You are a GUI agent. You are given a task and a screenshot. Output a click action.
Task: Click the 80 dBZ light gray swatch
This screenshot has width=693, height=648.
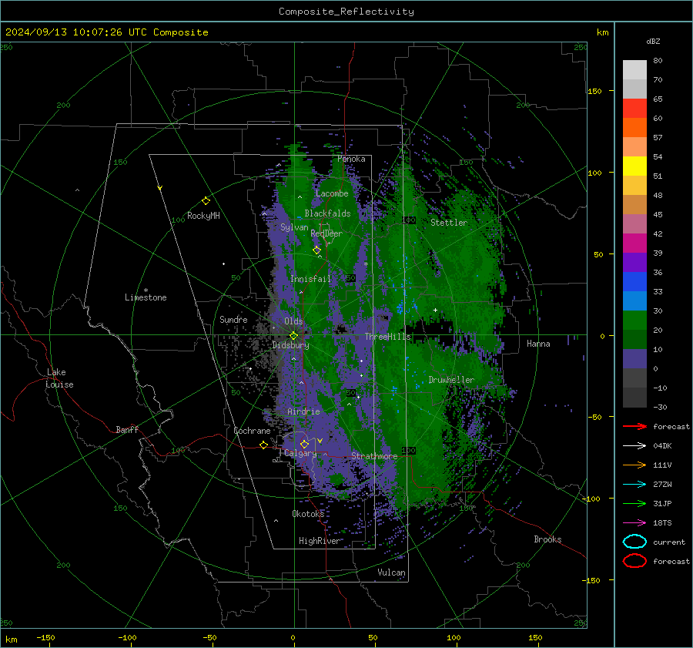point(634,69)
